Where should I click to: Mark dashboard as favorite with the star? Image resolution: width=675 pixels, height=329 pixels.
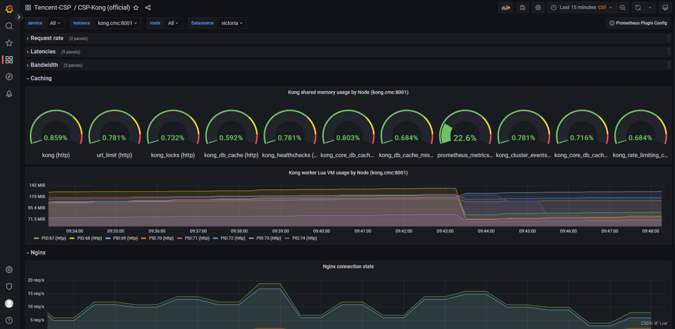pyautogui.click(x=136, y=8)
